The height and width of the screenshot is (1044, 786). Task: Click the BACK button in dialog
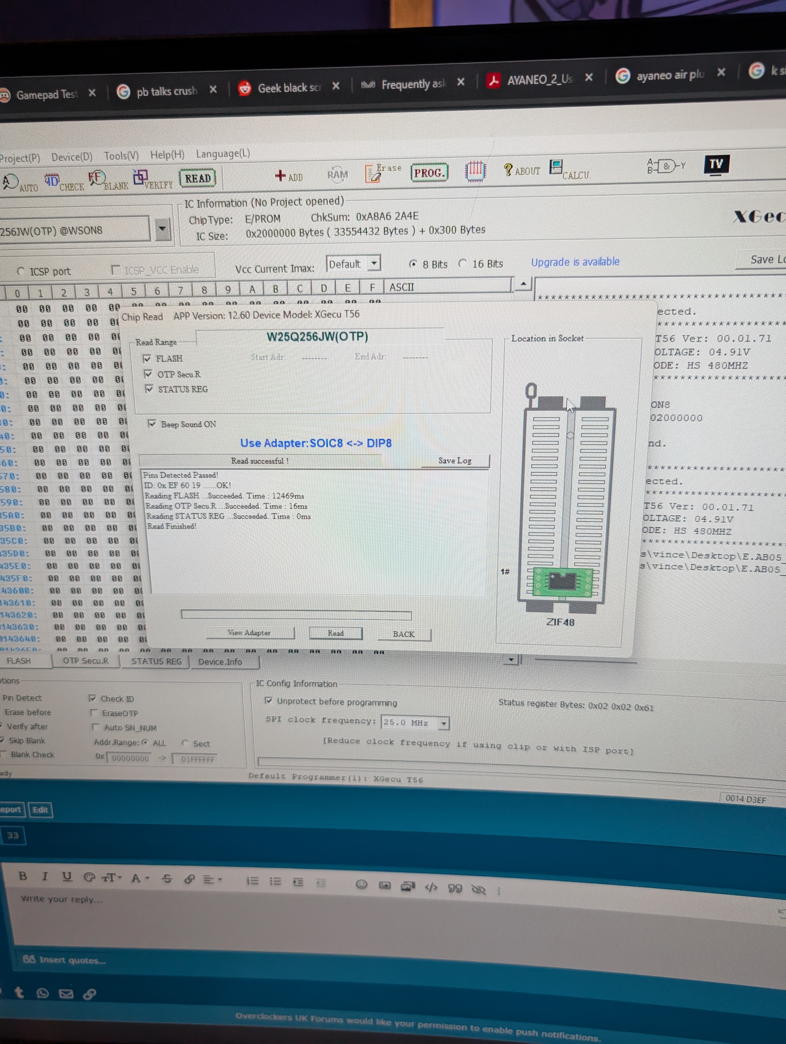pyautogui.click(x=404, y=634)
